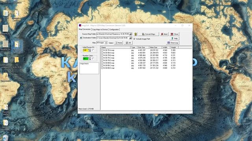Check the N-36-78-A.map file

click(x=102, y=50)
